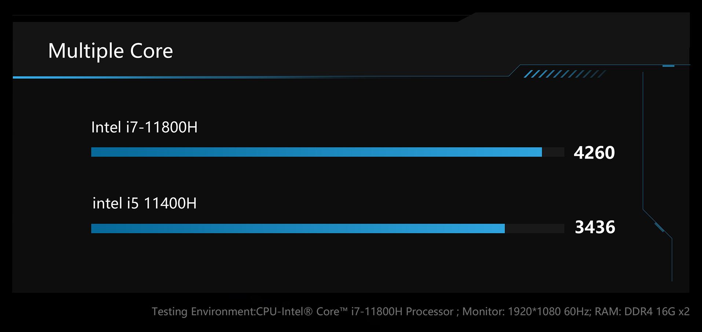
Task: Click "RAM: DDR4 16G x2" in the footer
Action: coord(642,311)
